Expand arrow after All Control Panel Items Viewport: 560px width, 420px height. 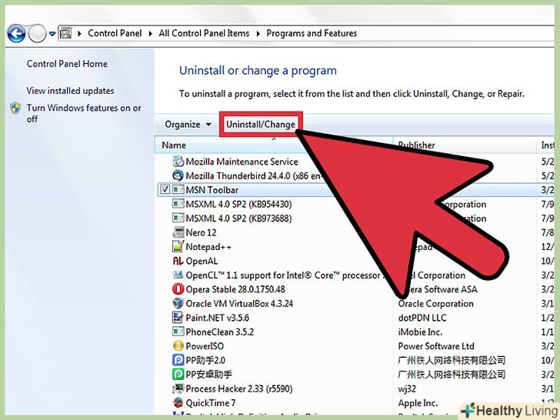coord(258,34)
